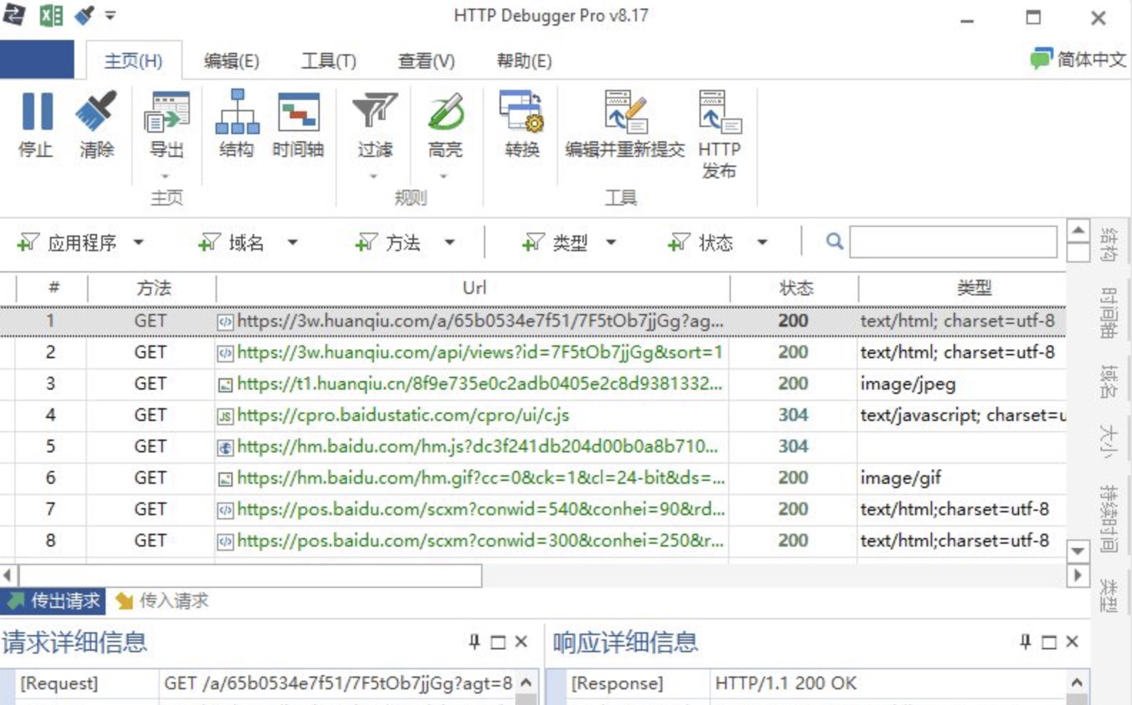Select the hm.baidu.com/hm.gif request row
This screenshot has width=1132, height=705.
532,477
